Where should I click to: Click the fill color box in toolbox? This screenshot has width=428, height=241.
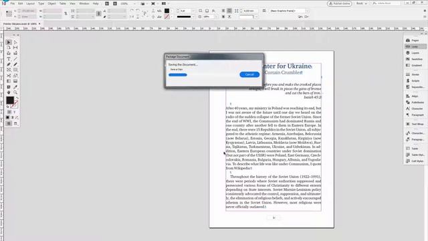tap(10, 100)
